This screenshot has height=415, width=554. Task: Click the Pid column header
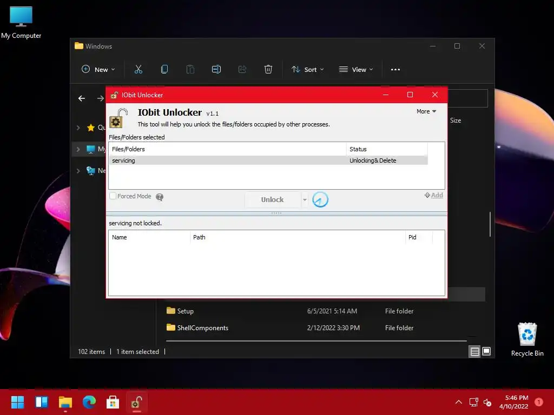419,237
